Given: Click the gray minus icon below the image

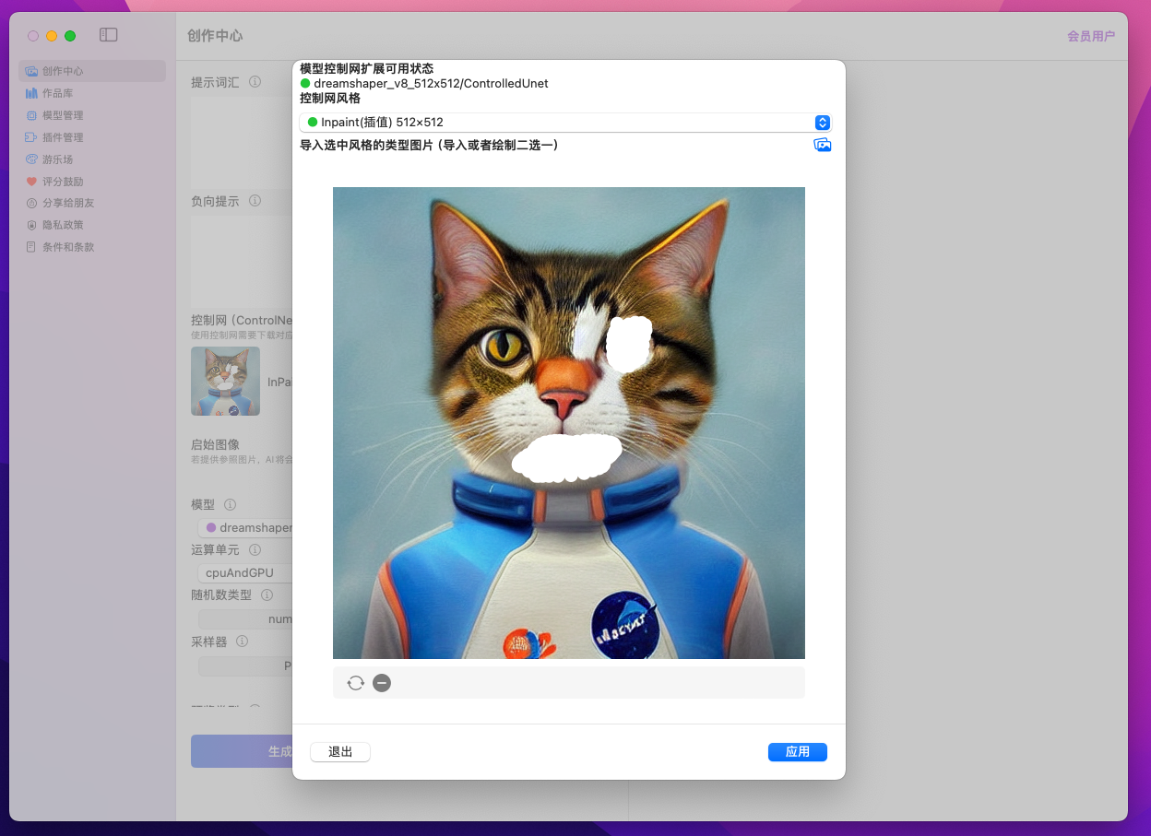Looking at the screenshot, I should pos(382,683).
